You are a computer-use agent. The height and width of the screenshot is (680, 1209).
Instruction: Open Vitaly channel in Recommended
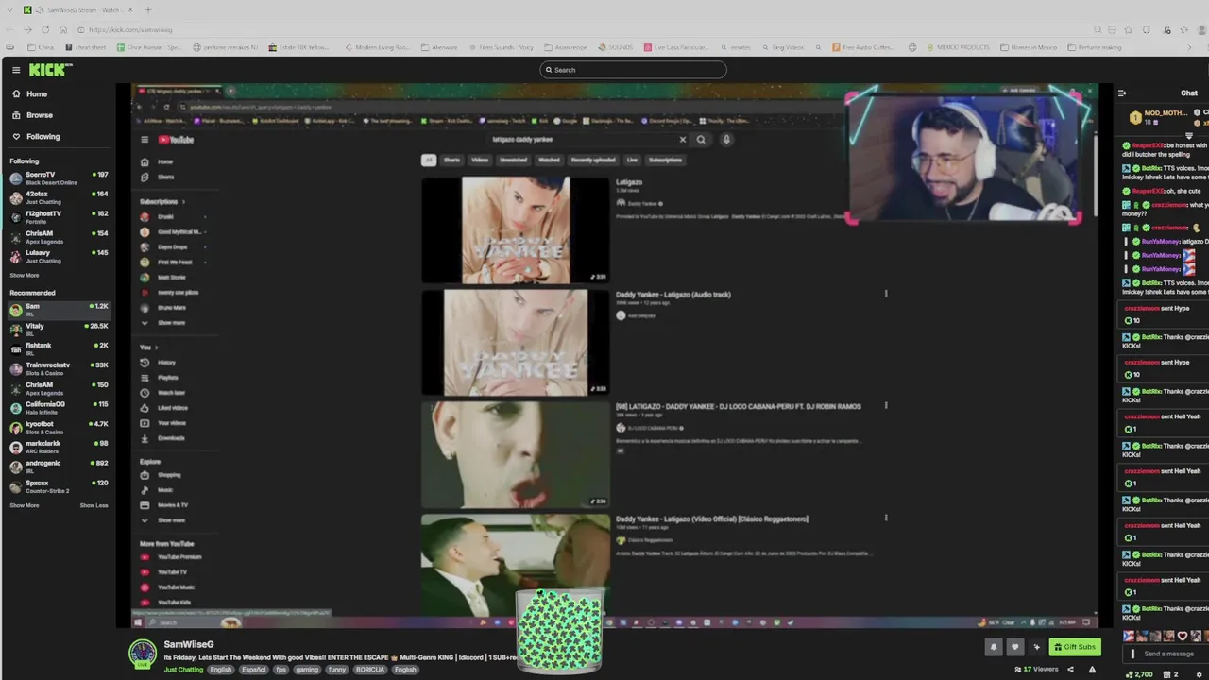click(x=59, y=329)
